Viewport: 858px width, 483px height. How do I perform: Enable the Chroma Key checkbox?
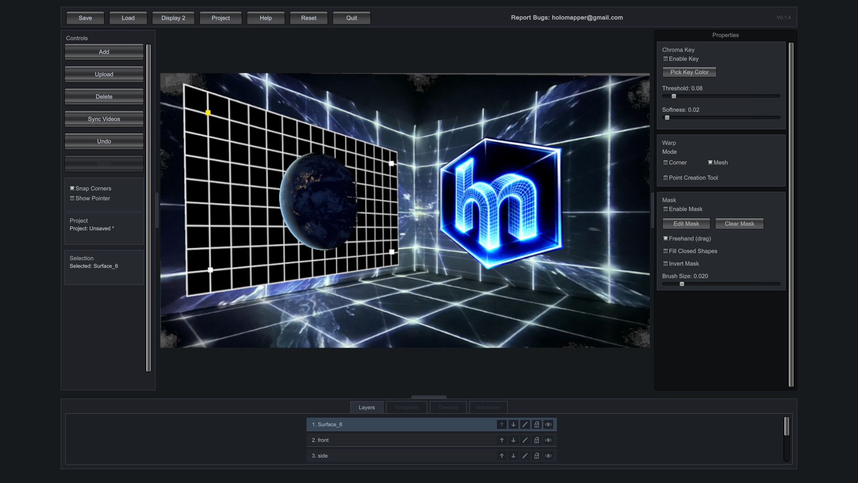(665, 59)
